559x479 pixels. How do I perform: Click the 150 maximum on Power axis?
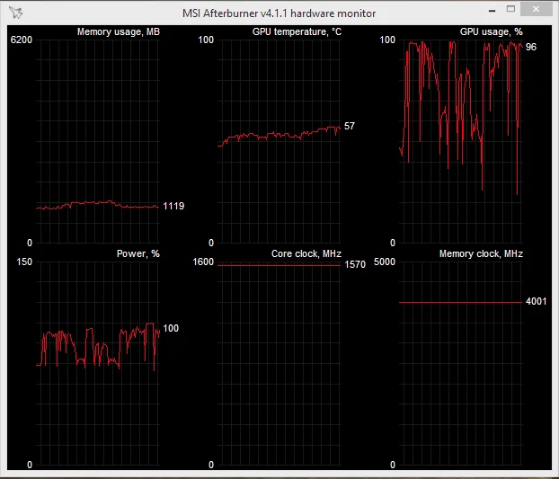(x=24, y=262)
